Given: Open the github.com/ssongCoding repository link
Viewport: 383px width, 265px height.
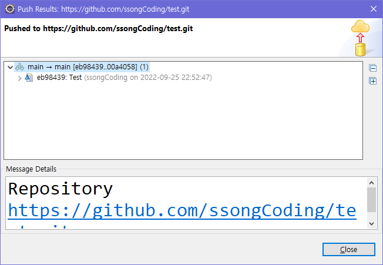Looking at the screenshot, I should (x=182, y=210).
